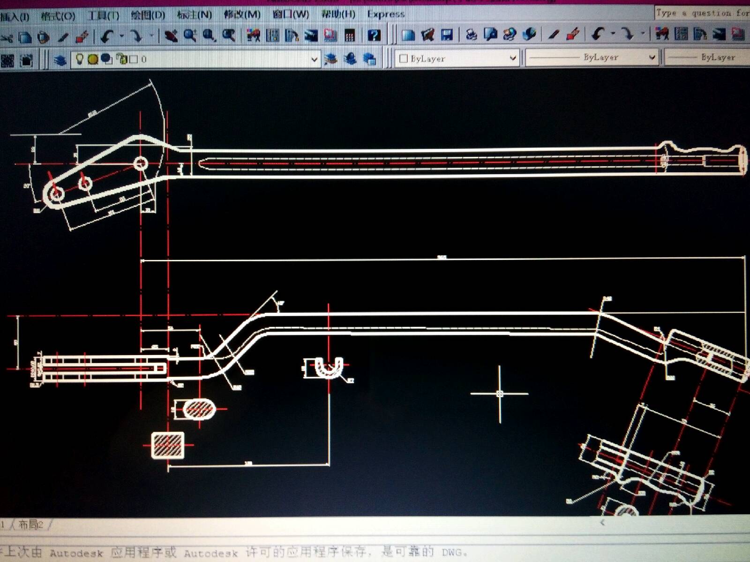Open the Layer States Manager icon
The width and height of the screenshot is (750, 562).
(x=370, y=59)
